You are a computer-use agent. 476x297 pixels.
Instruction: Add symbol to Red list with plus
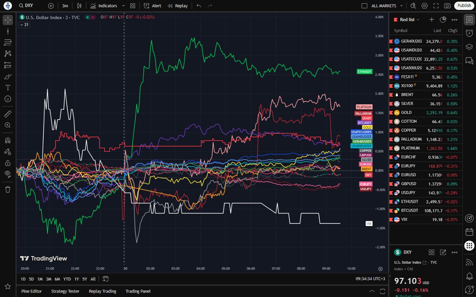(x=432, y=19)
